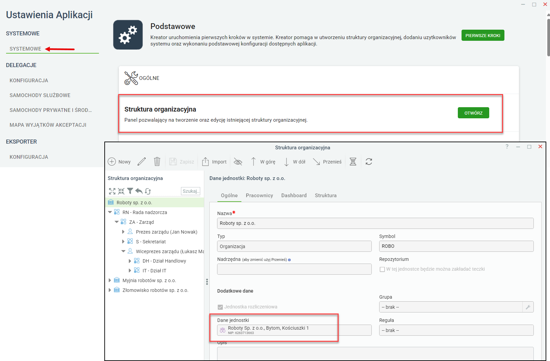This screenshot has height=361, width=550.
Task: Click the Szukaj search field
Action: 190,191
